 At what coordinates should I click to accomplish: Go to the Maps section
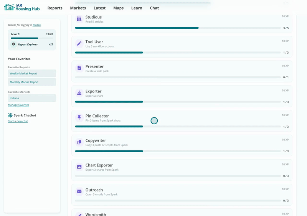(119, 8)
